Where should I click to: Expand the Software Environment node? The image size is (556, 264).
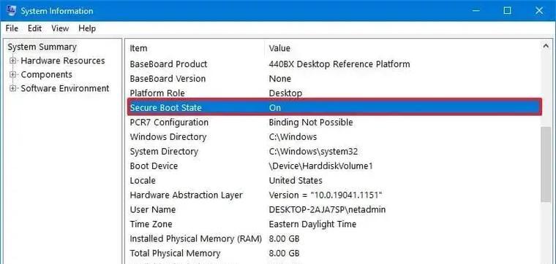(x=13, y=88)
